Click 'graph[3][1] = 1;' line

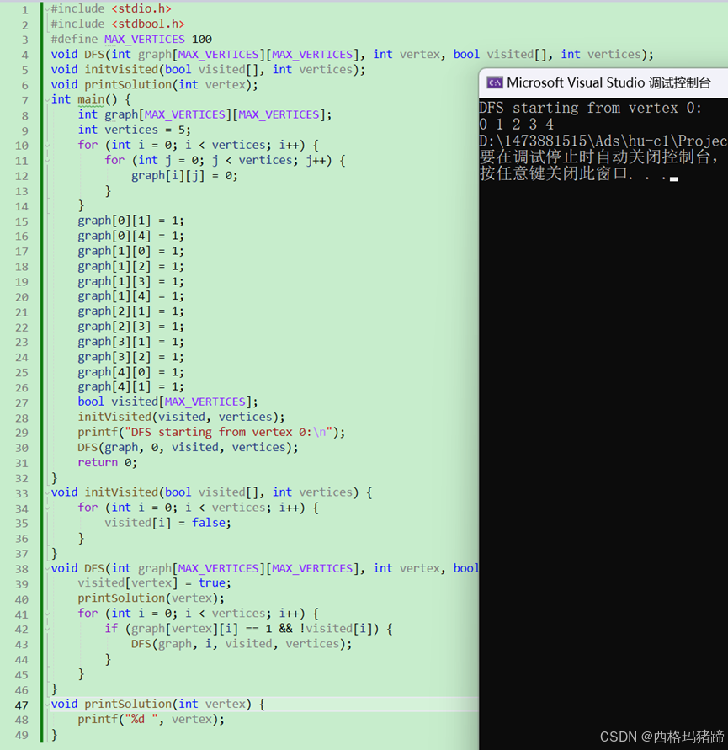tap(130, 342)
